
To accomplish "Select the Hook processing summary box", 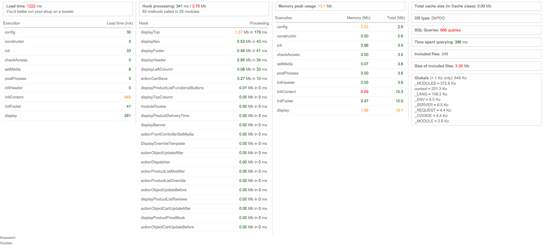I will point(204,9).
